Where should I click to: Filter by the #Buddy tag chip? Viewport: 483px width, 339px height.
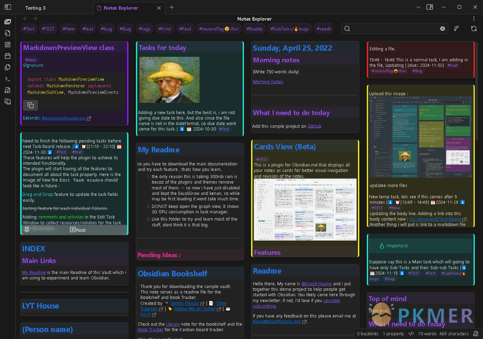click(255, 29)
